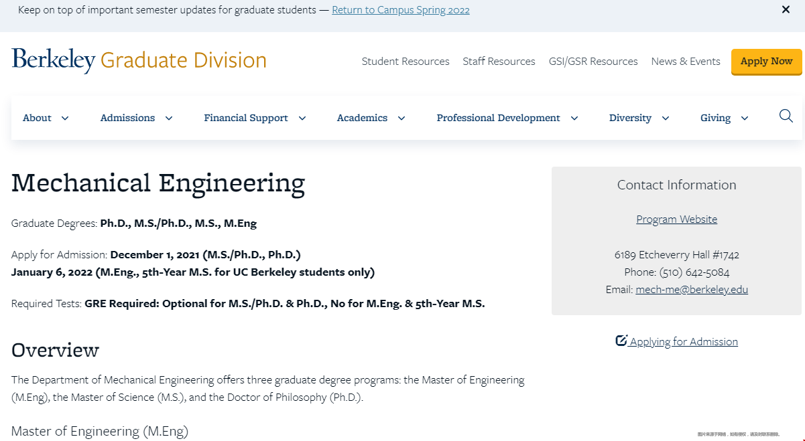Click the Contact Information heading

coord(676,185)
